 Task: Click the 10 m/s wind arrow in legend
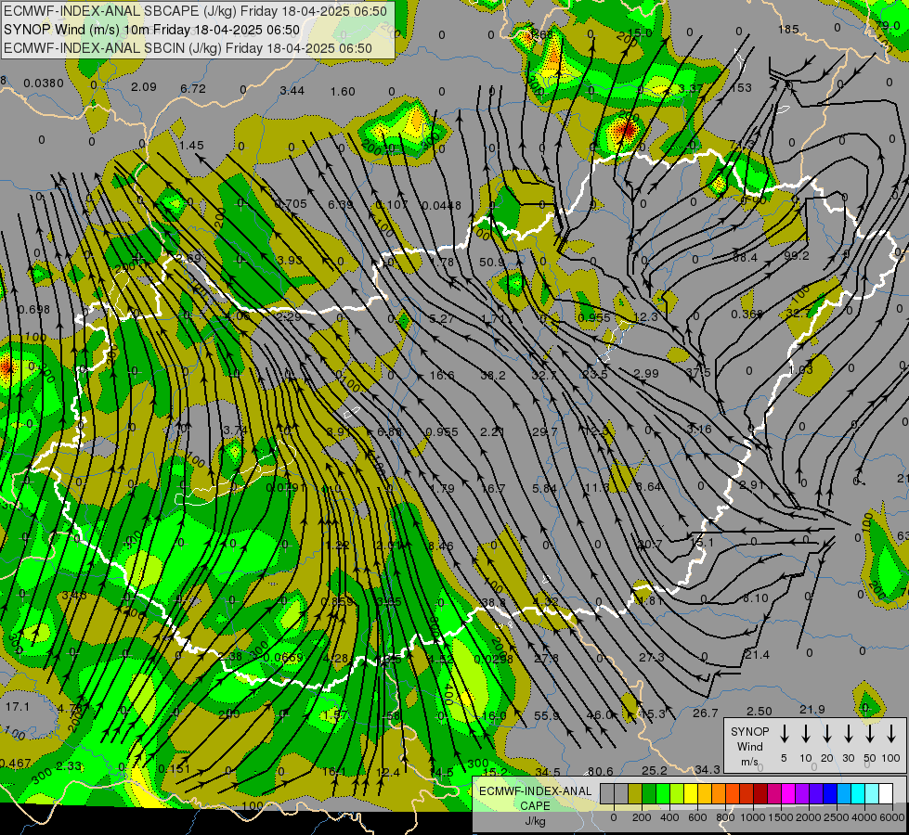[x=806, y=734]
